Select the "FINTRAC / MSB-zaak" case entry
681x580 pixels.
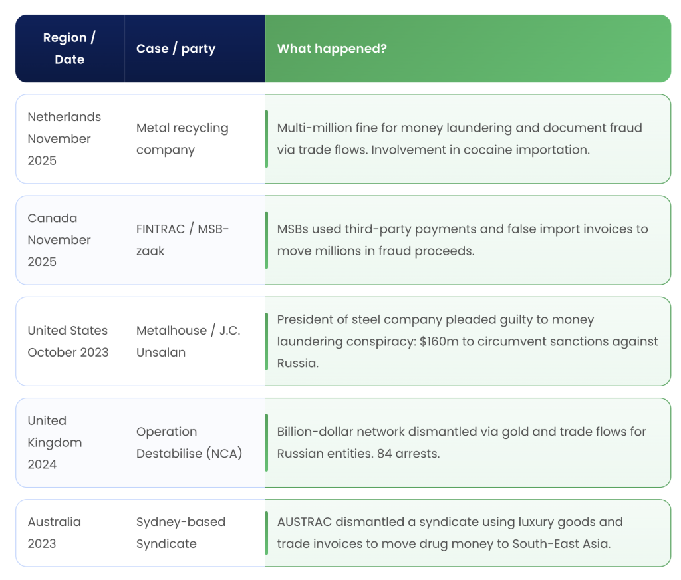click(182, 240)
